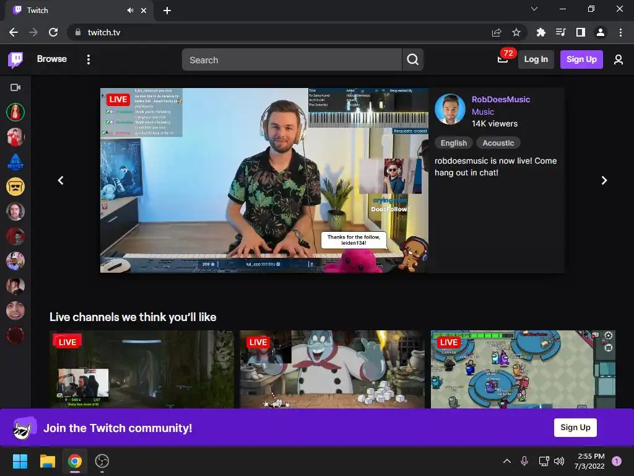Open the red-tinted avatar channel in sidebar
The width and height of the screenshot is (634, 476).
[x=15, y=236]
